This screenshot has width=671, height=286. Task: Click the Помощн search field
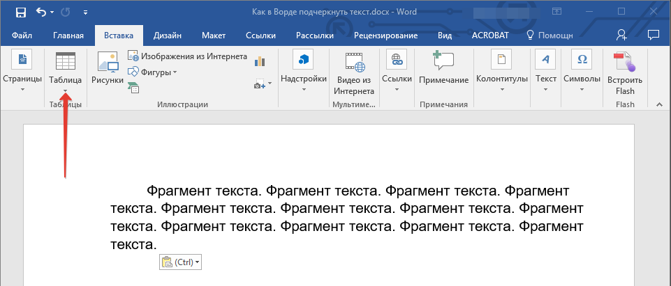(x=549, y=35)
